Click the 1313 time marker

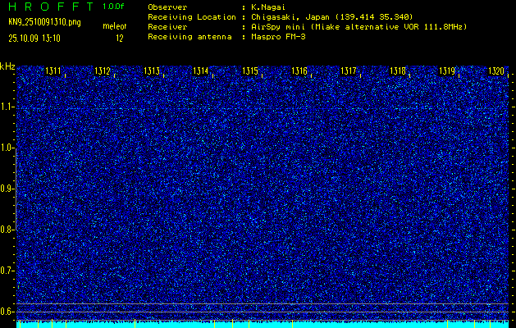click(x=152, y=72)
